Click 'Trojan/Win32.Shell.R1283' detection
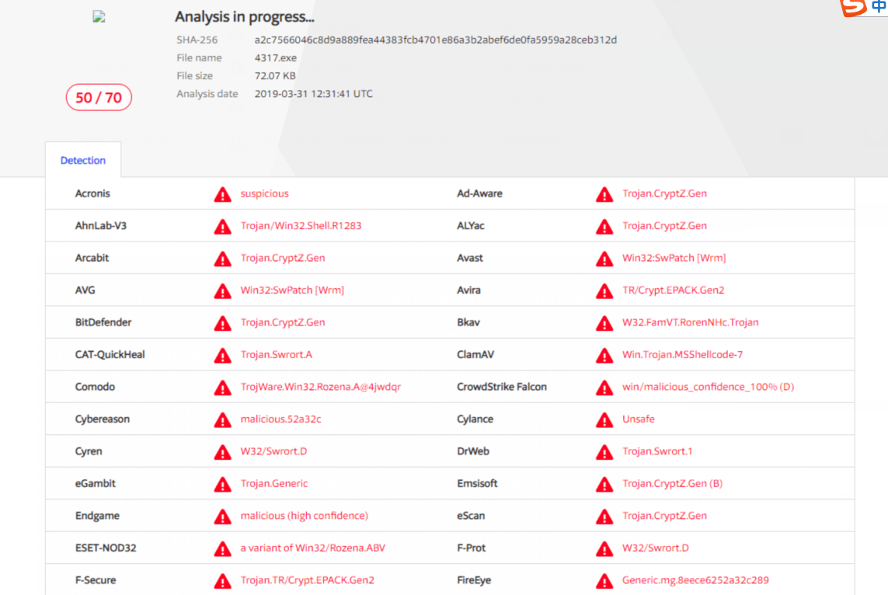The height and width of the screenshot is (595, 888). click(x=301, y=226)
